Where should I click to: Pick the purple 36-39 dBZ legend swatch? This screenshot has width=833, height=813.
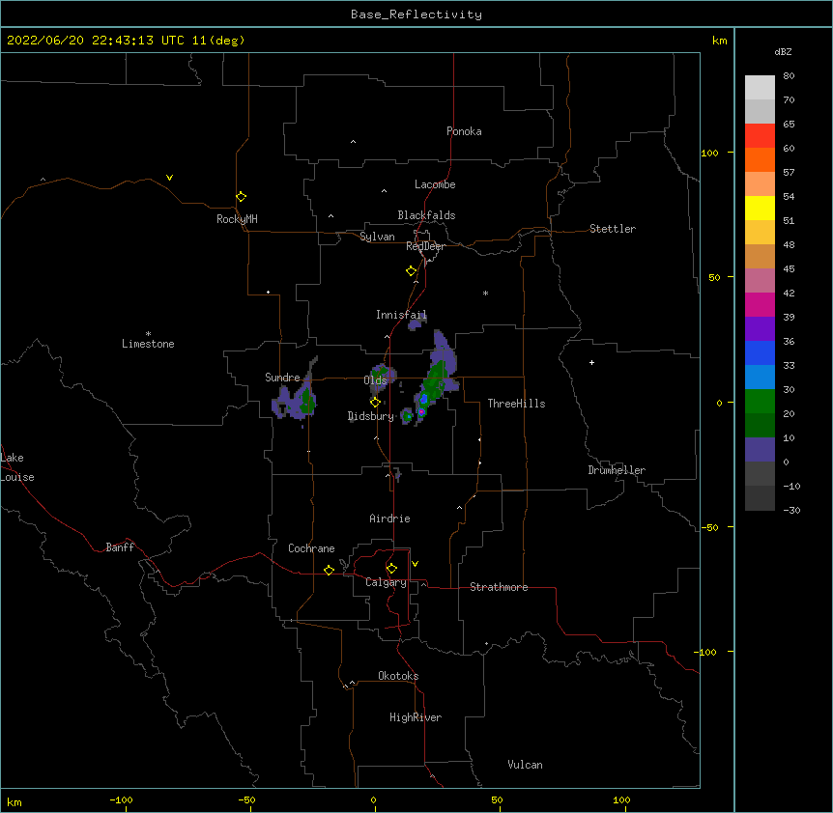[x=760, y=328]
